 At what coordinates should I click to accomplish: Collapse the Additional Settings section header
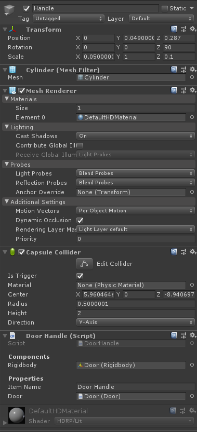[34, 202]
